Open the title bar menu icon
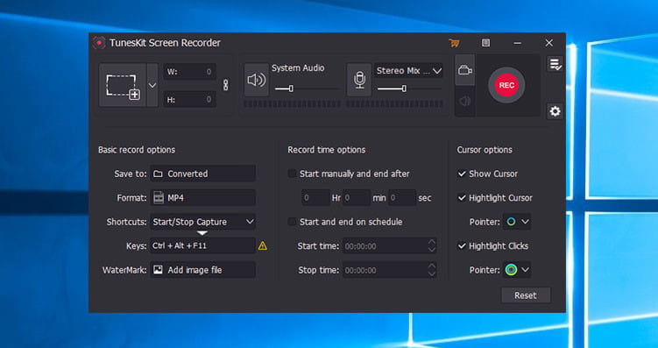 tap(485, 43)
